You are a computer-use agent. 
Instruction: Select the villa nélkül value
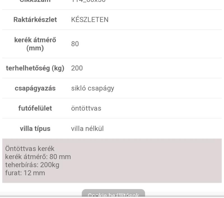coord(87,128)
